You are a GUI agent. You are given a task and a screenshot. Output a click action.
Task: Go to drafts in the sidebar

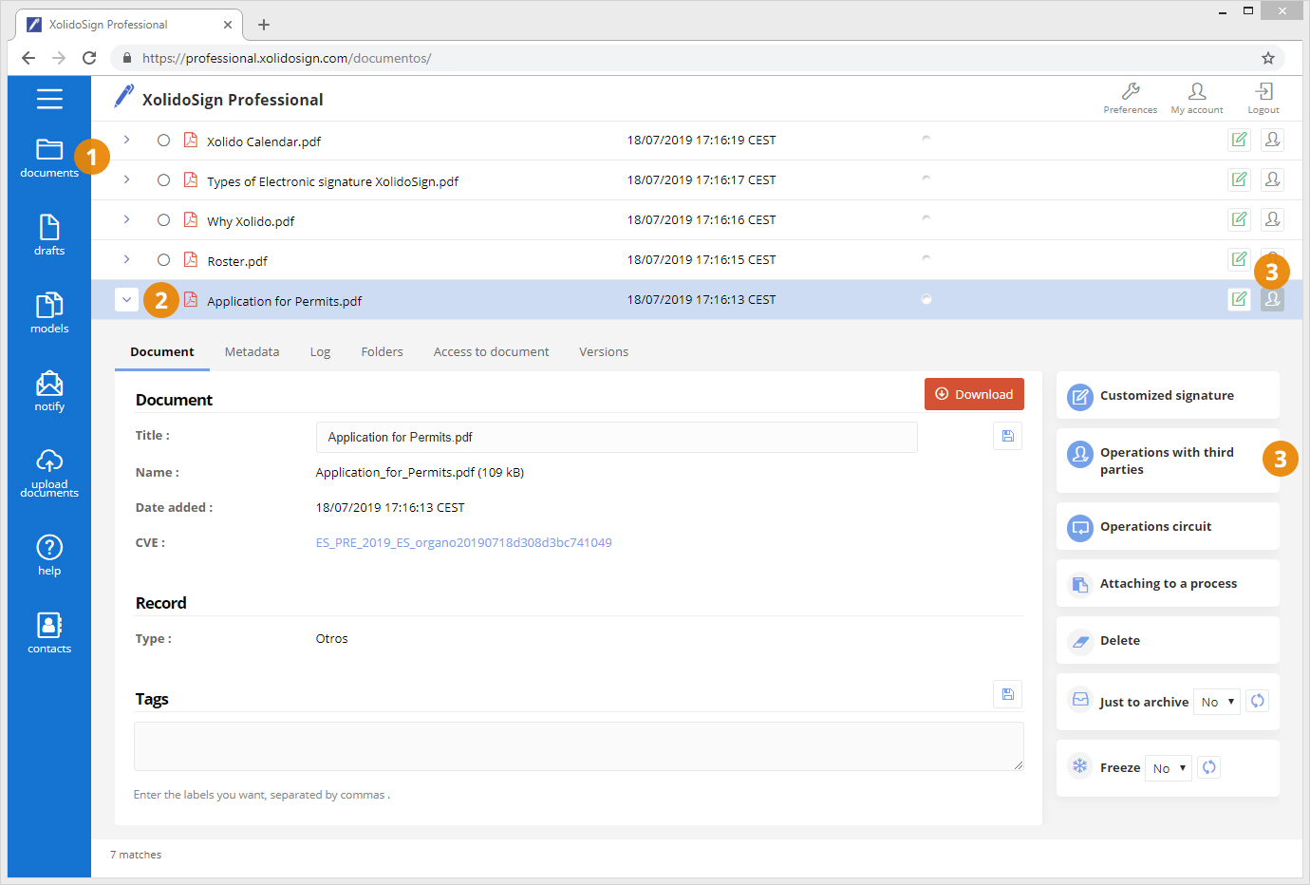pyautogui.click(x=49, y=235)
